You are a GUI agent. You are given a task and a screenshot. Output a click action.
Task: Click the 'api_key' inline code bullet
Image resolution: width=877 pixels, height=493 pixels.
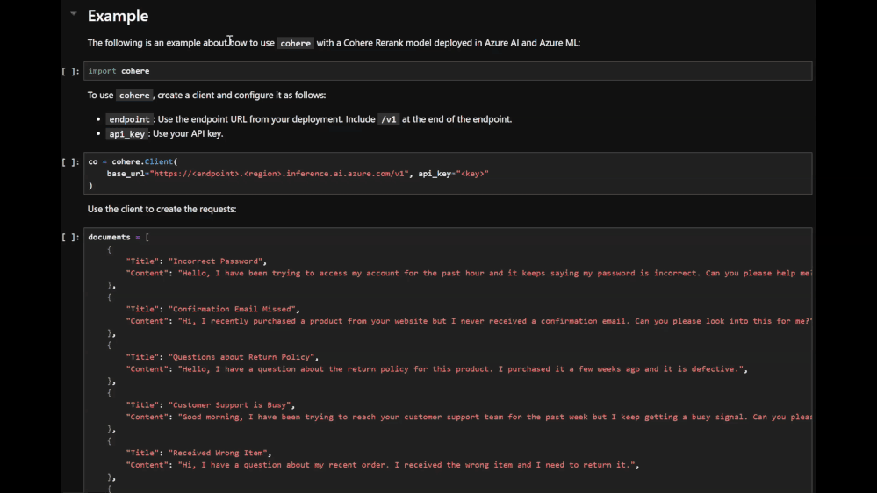127,133
